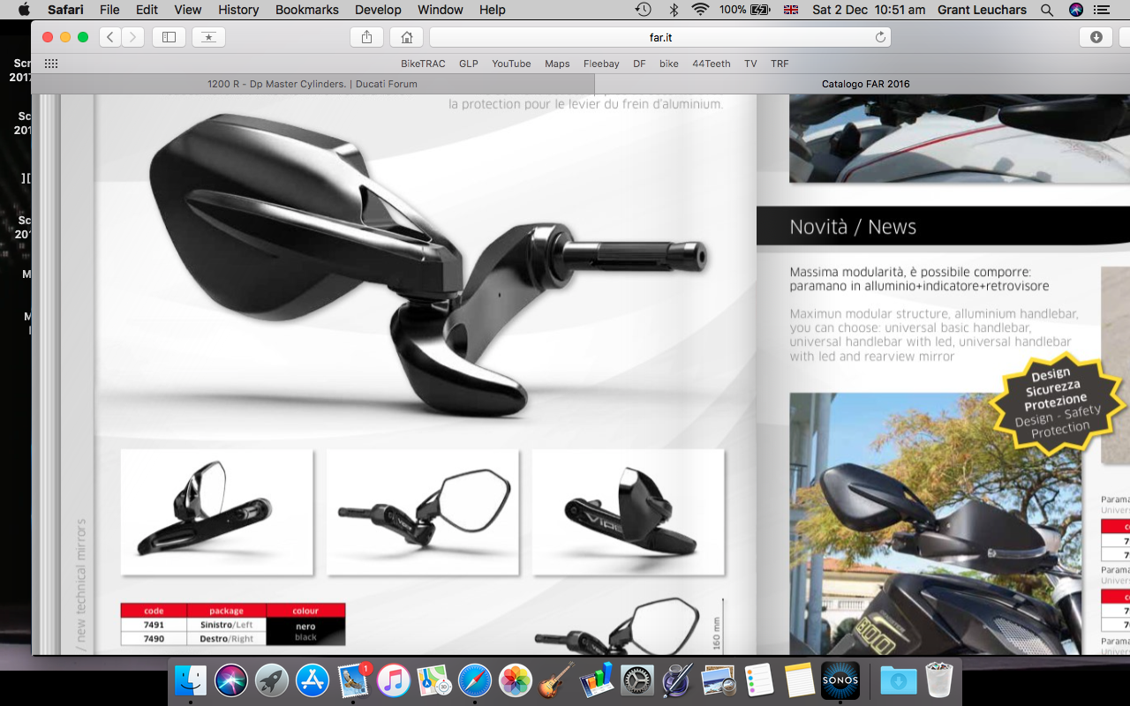
Task: Open the language input flag menu
Action: point(791,10)
